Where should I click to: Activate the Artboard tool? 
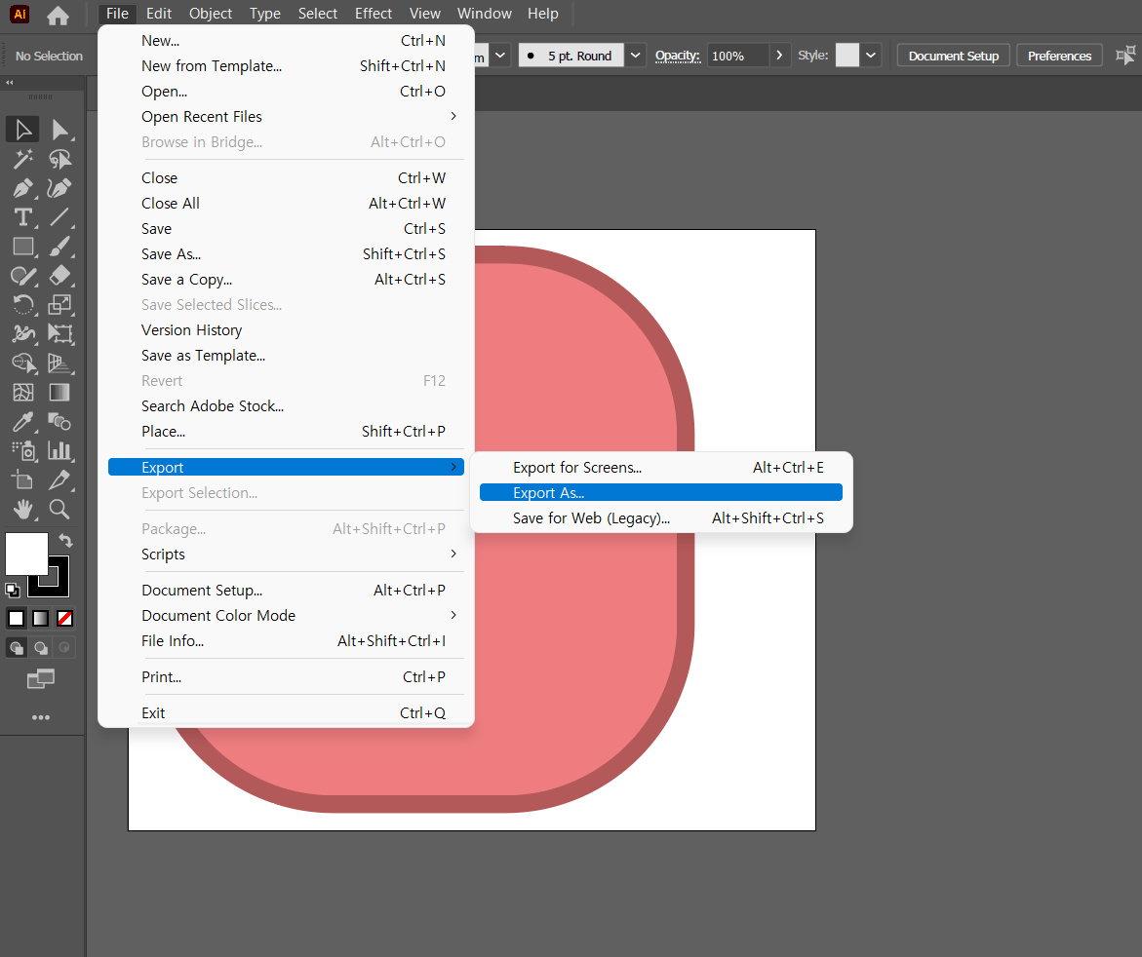click(x=22, y=479)
